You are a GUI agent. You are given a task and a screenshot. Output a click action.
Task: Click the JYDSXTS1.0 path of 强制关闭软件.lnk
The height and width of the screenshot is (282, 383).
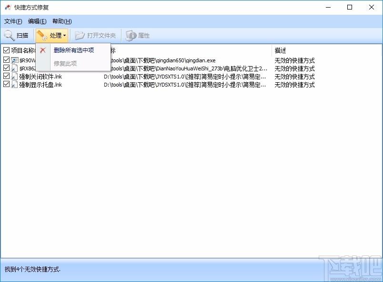tap(185, 77)
